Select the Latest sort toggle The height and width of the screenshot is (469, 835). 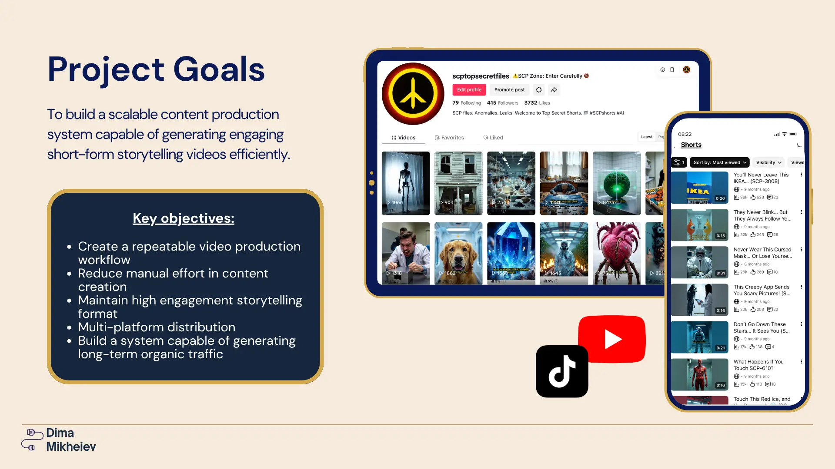pyautogui.click(x=647, y=137)
